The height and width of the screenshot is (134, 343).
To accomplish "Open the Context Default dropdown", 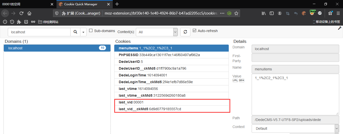I will 295,128.
